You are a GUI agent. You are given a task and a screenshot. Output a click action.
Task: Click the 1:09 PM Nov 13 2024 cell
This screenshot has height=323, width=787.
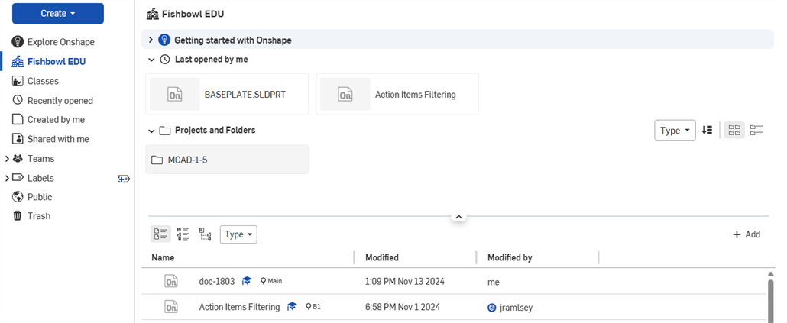click(x=404, y=282)
